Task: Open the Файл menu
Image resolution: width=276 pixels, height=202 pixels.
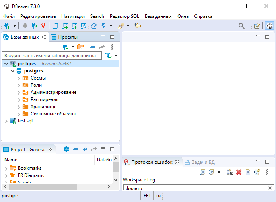Action: point(9,16)
